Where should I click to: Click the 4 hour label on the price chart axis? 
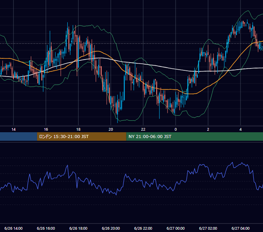[x=241, y=130]
